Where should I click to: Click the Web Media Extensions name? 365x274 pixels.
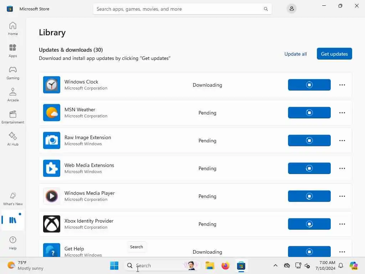tap(89, 165)
